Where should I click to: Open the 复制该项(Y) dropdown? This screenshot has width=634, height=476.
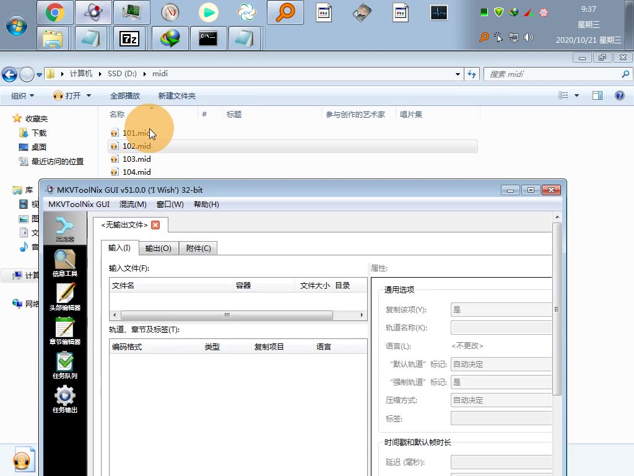click(502, 309)
